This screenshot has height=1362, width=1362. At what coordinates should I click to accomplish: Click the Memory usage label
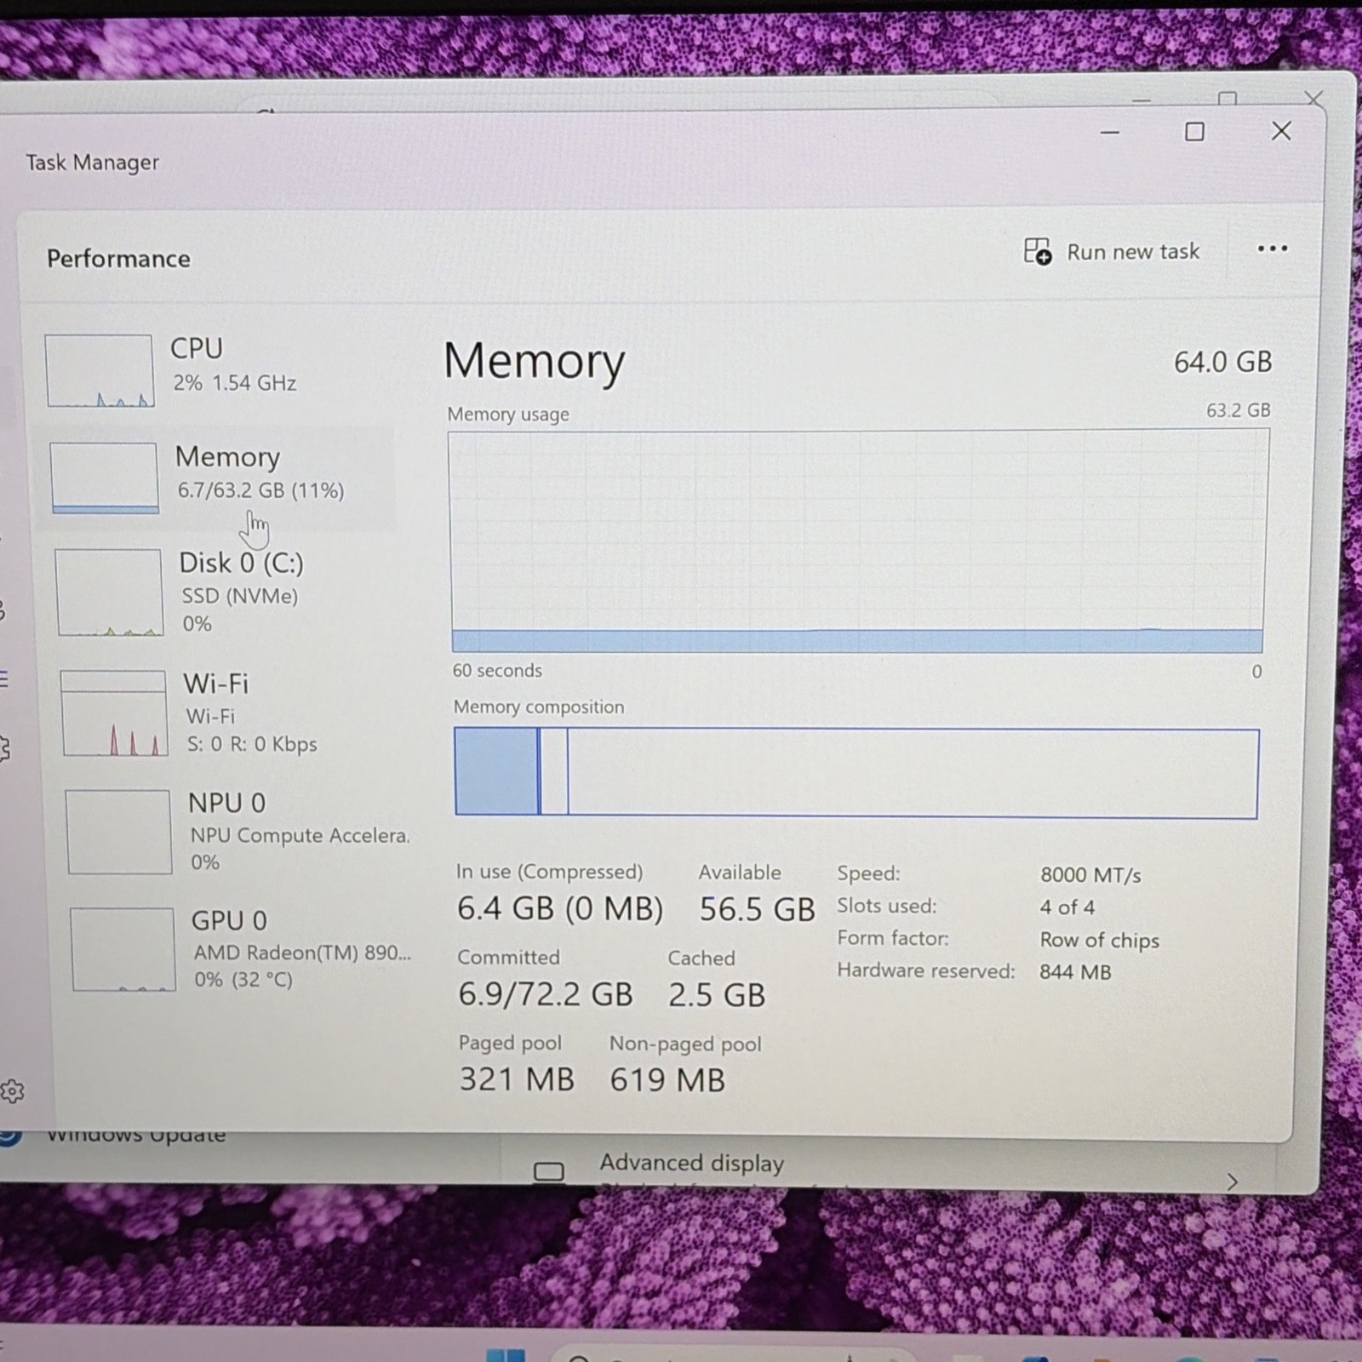(x=508, y=415)
